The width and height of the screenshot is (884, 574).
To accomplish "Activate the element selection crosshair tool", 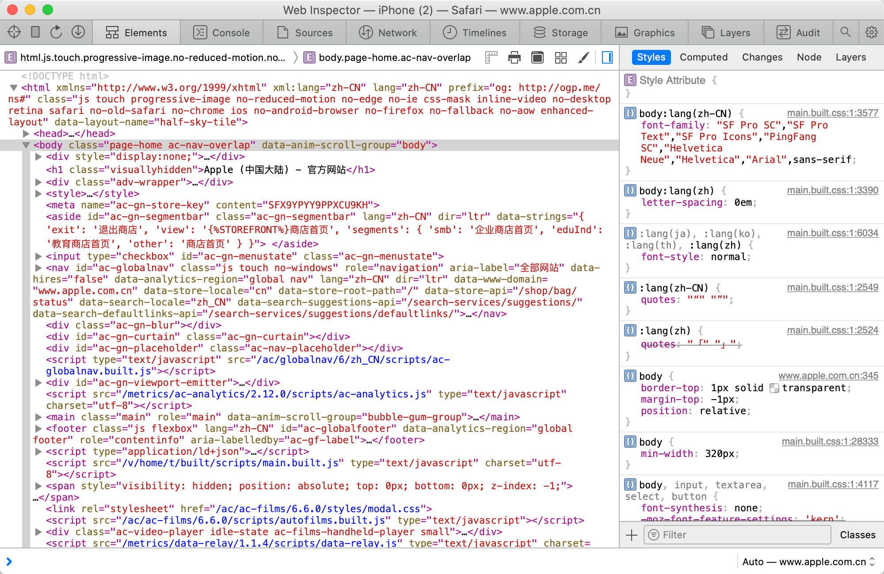I will click(14, 32).
